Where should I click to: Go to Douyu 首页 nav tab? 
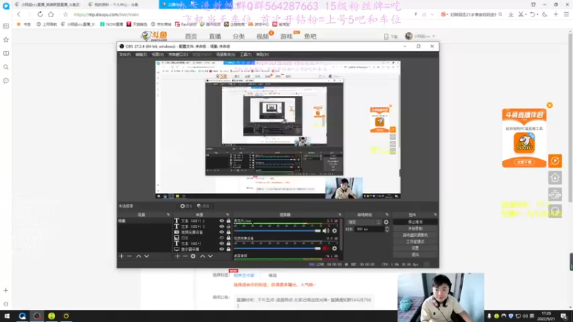point(191,36)
